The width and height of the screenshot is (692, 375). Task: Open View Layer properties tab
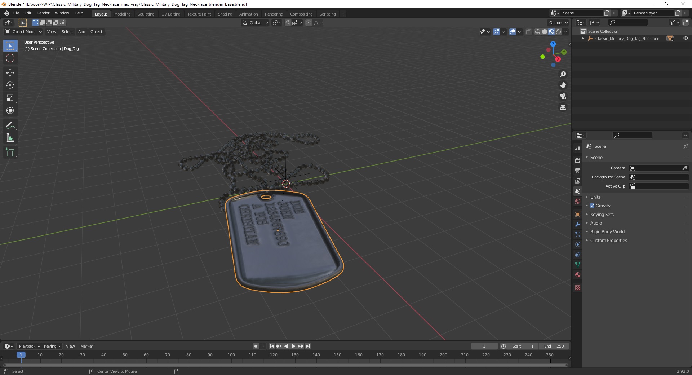pos(578,181)
